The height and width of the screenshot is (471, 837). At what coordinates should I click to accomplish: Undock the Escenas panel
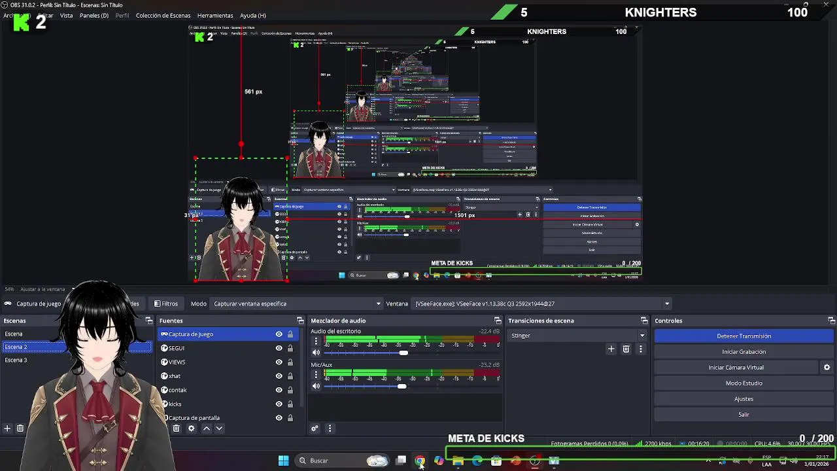pyautogui.click(x=148, y=321)
